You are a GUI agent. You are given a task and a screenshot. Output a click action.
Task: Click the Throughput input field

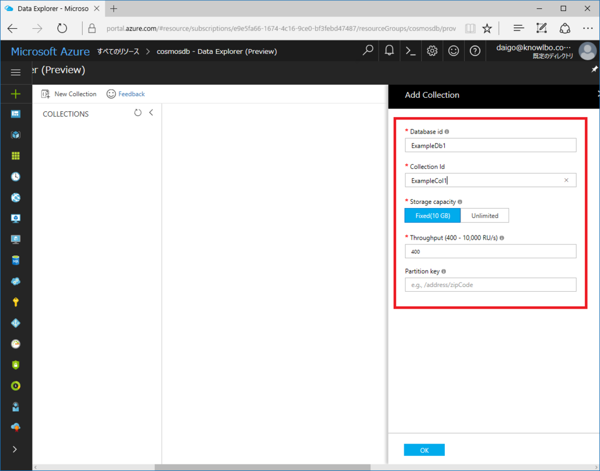(490, 251)
